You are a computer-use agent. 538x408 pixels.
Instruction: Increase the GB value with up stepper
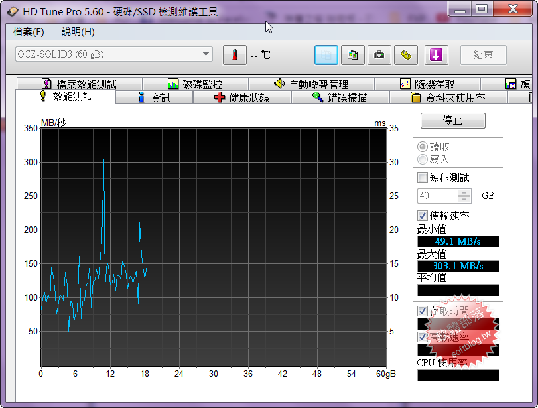(x=464, y=192)
